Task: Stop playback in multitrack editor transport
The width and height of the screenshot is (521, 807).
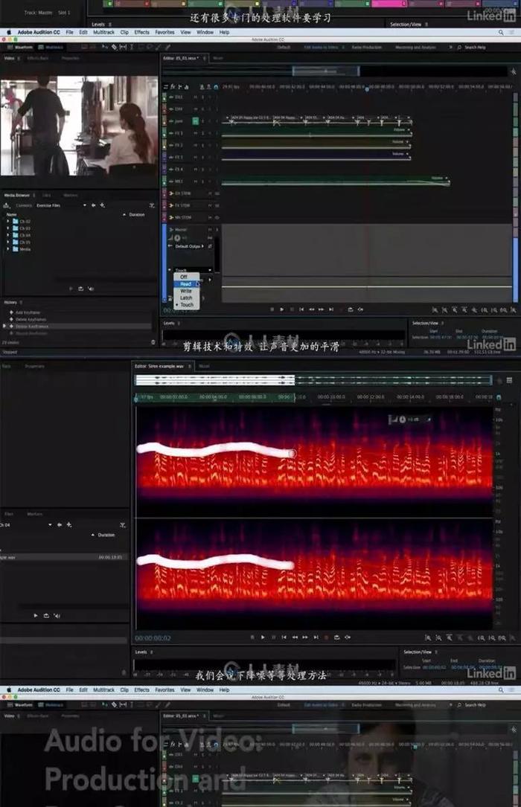Action: click(272, 309)
